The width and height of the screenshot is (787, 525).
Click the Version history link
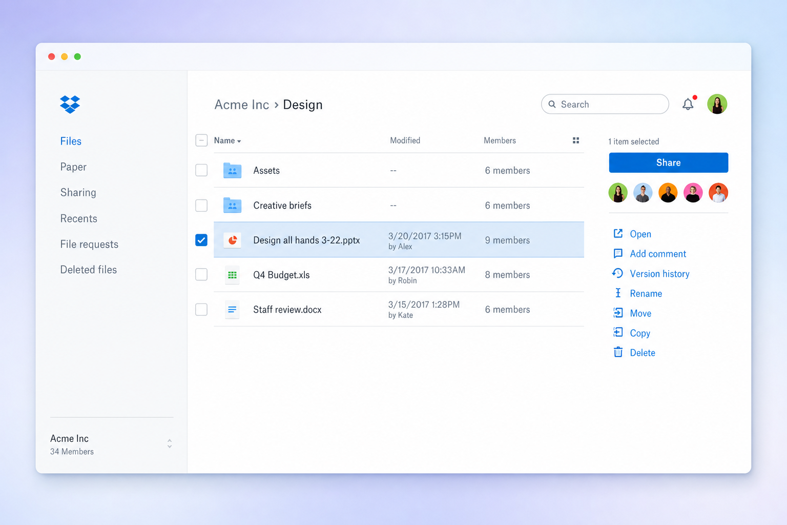pyautogui.click(x=659, y=274)
